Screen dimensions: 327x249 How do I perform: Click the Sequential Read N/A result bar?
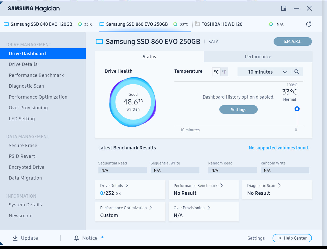click(x=123, y=170)
